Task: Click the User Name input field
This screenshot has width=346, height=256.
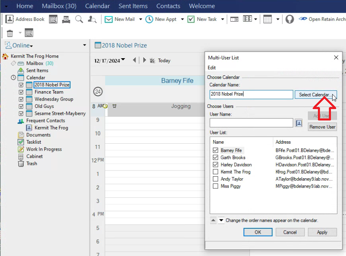Action: click(251, 123)
